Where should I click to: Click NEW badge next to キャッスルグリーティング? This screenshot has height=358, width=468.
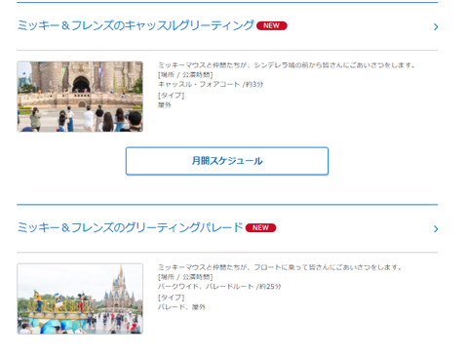(272, 25)
